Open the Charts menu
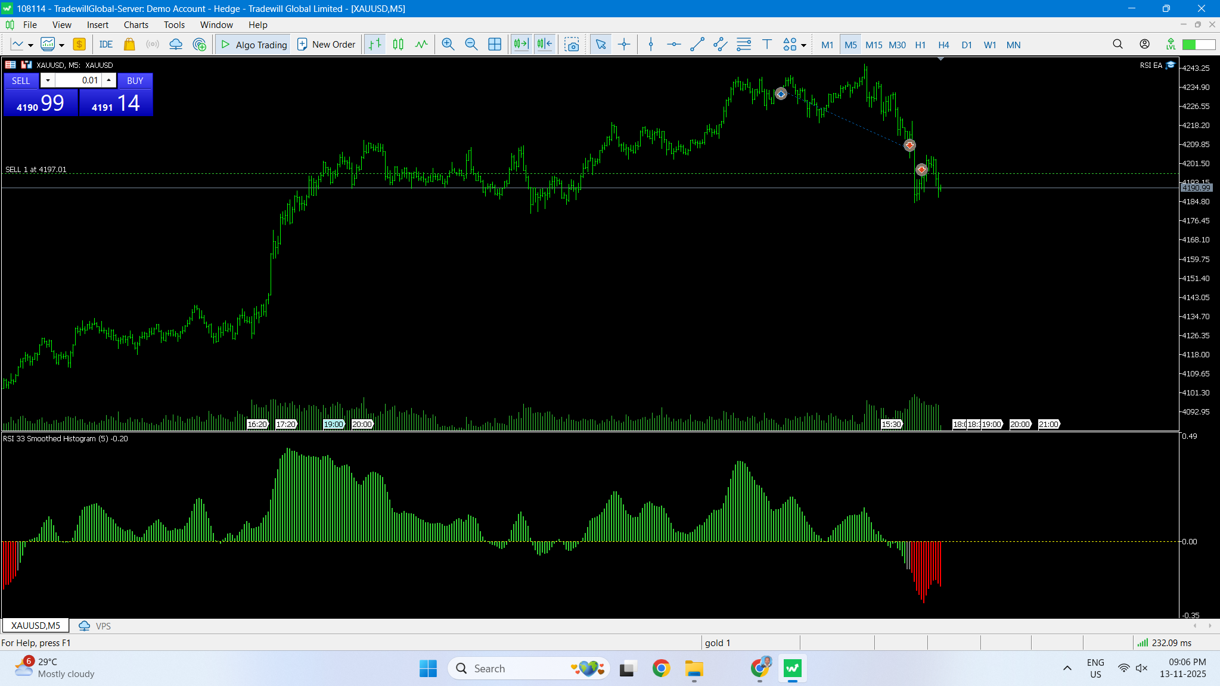The height and width of the screenshot is (686, 1220). pyautogui.click(x=136, y=24)
